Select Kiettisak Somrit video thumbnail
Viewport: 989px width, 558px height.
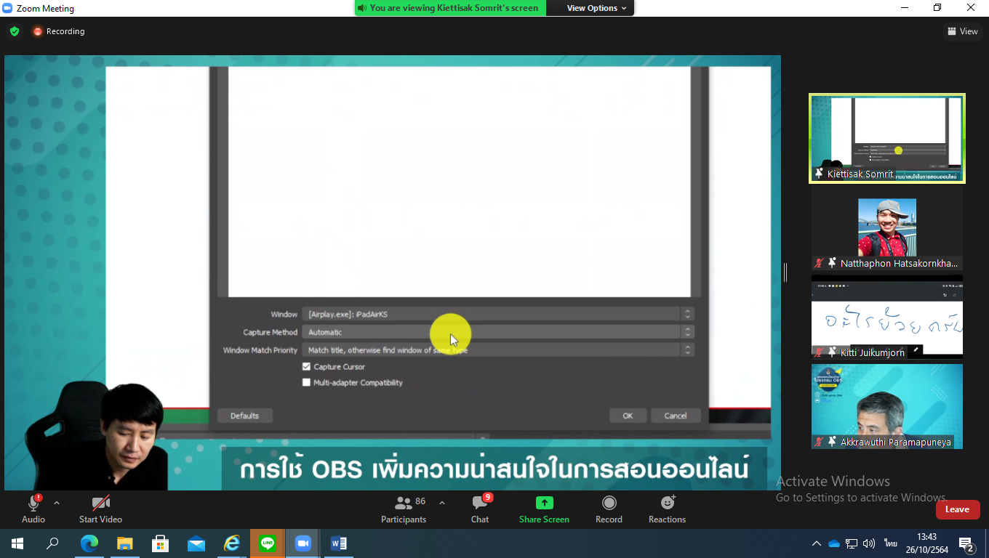click(x=887, y=138)
